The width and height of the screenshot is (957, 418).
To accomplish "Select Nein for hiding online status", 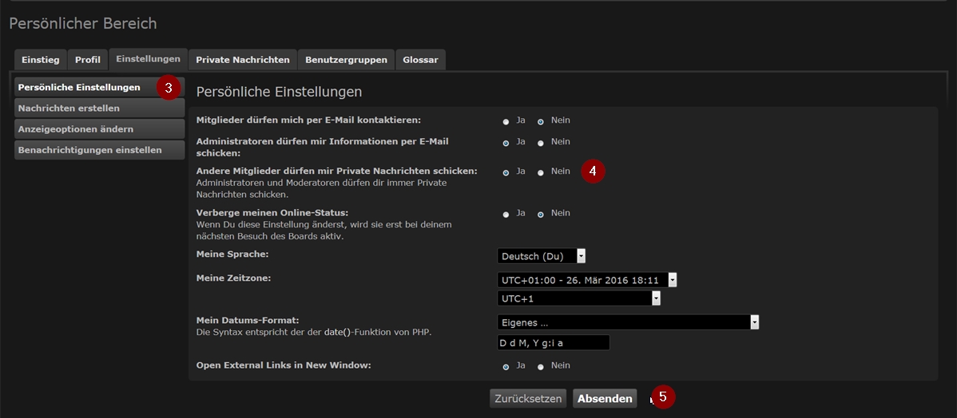I will (x=541, y=215).
